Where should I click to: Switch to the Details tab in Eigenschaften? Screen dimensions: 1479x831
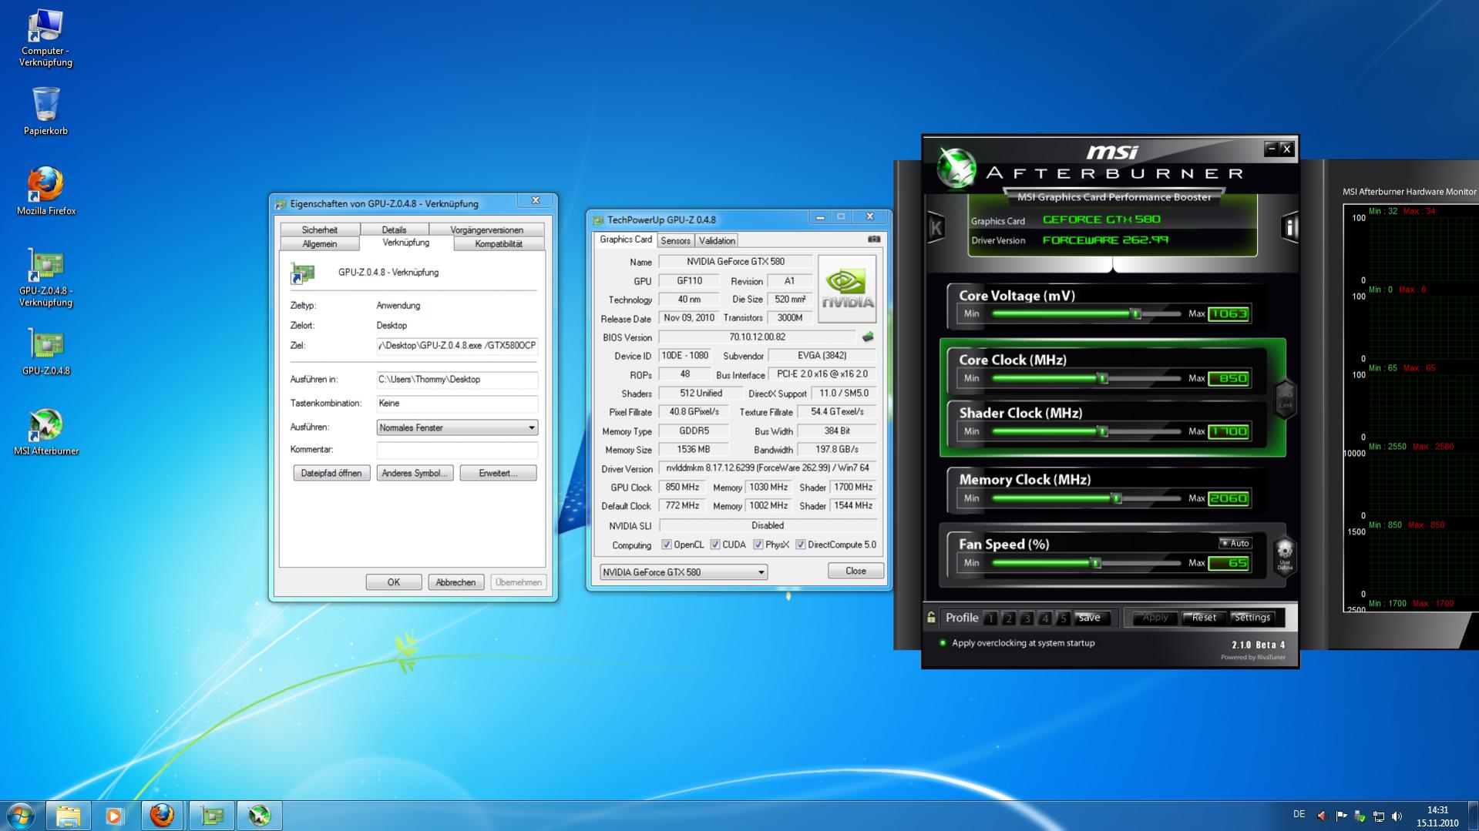394,230
